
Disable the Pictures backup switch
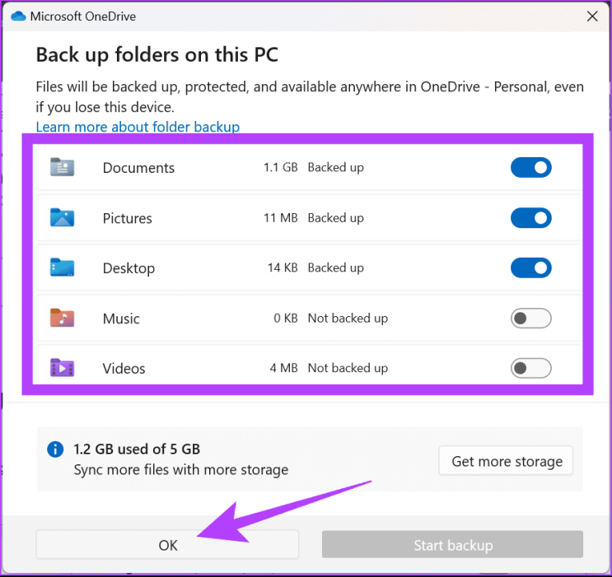pyautogui.click(x=530, y=218)
